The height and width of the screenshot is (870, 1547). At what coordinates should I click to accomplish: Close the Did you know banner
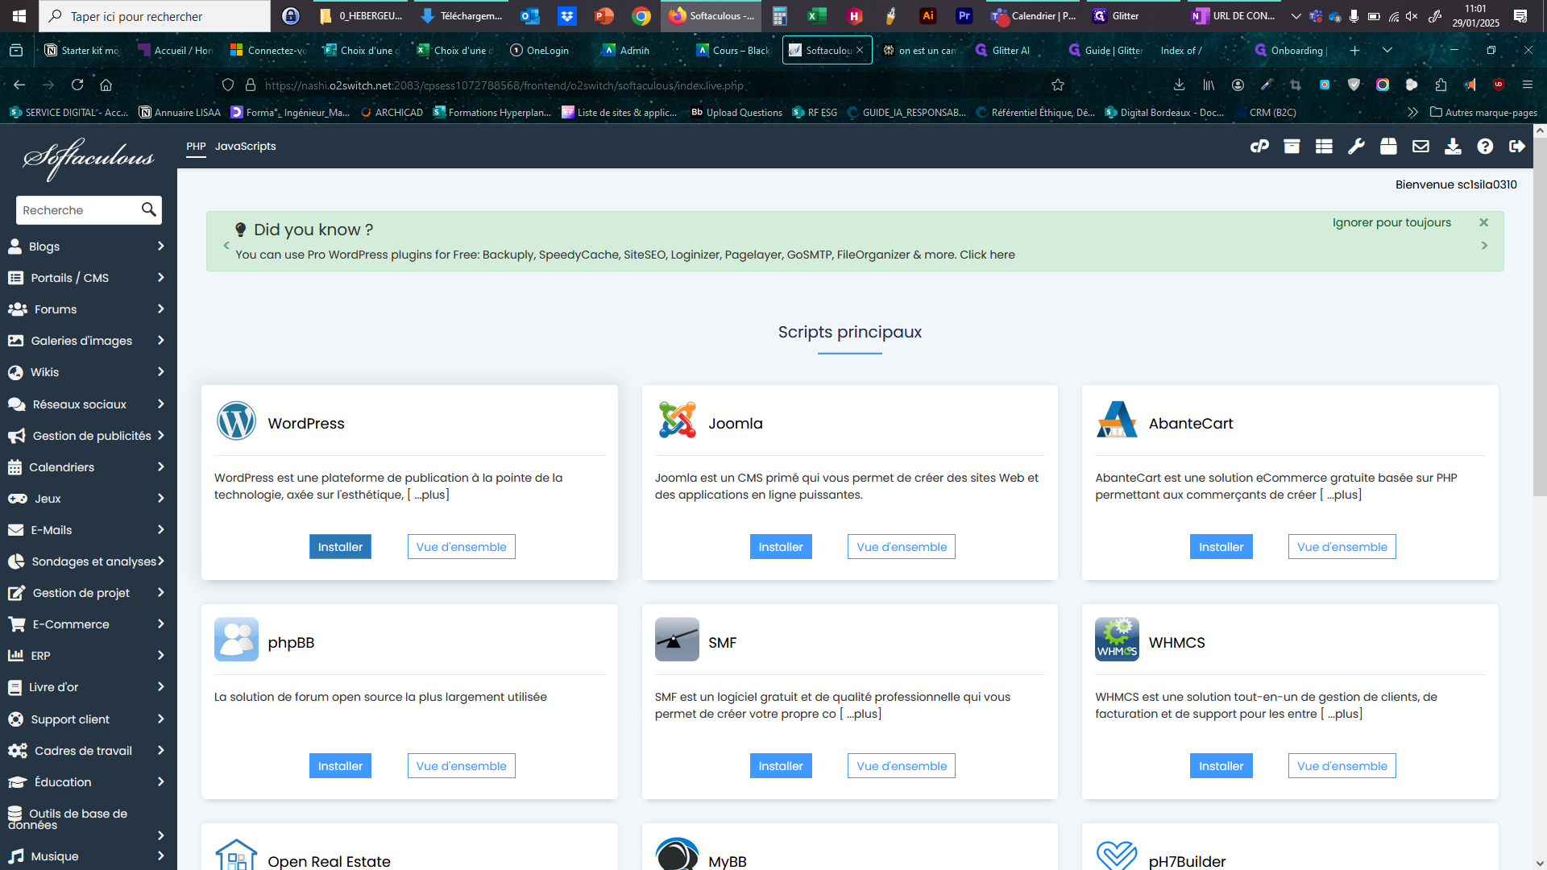(x=1484, y=222)
